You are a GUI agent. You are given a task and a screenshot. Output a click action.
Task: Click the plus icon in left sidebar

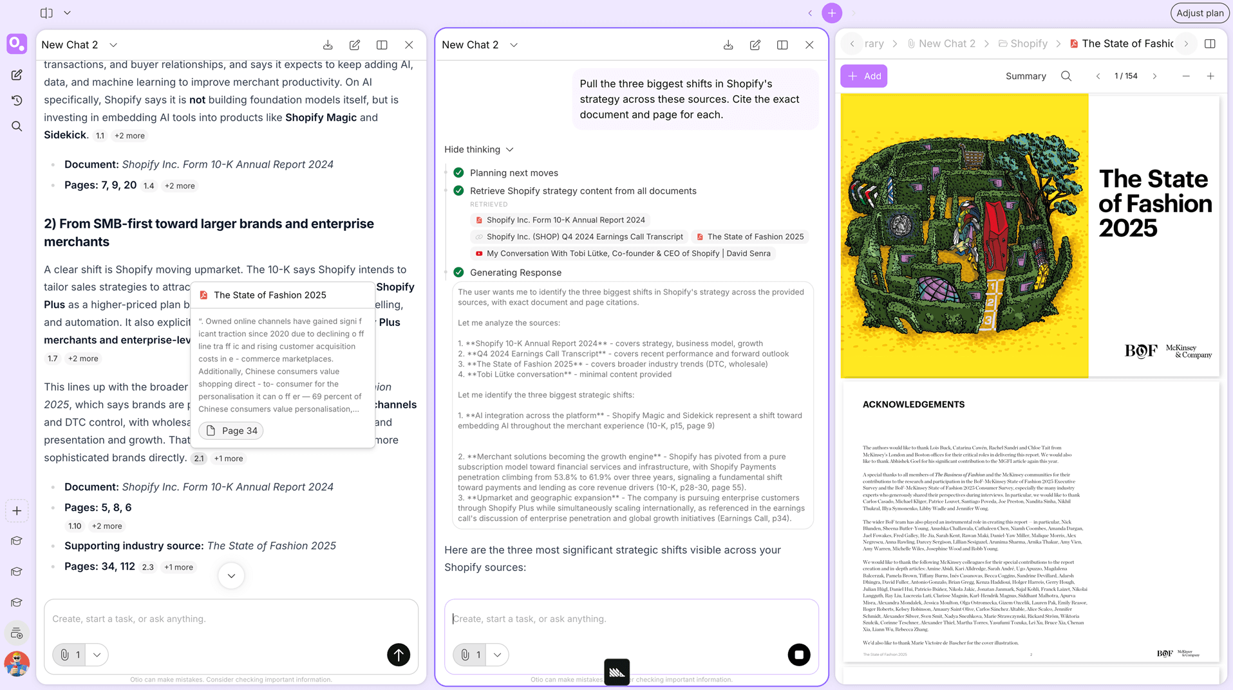pyautogui.click(x=17, y=511)
